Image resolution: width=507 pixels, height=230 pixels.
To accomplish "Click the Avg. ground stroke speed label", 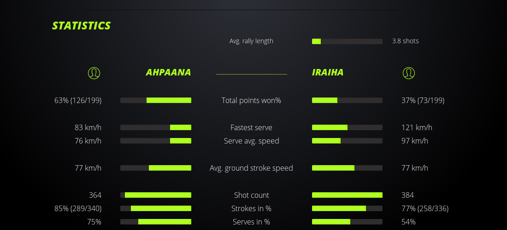I will click(251, 168).
